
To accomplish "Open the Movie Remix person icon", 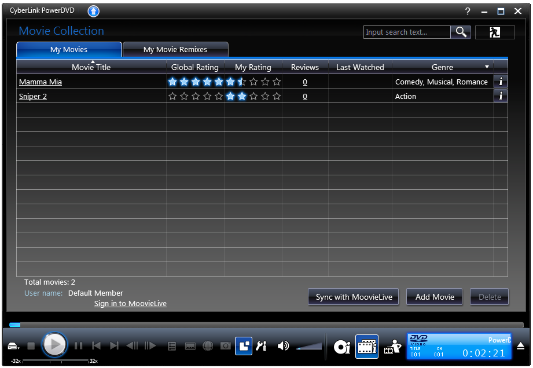I will pos(392,347).
